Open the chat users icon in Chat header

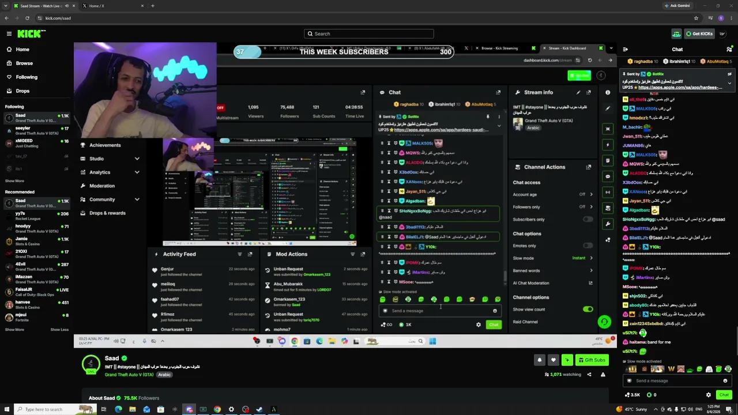pos(729,50)
